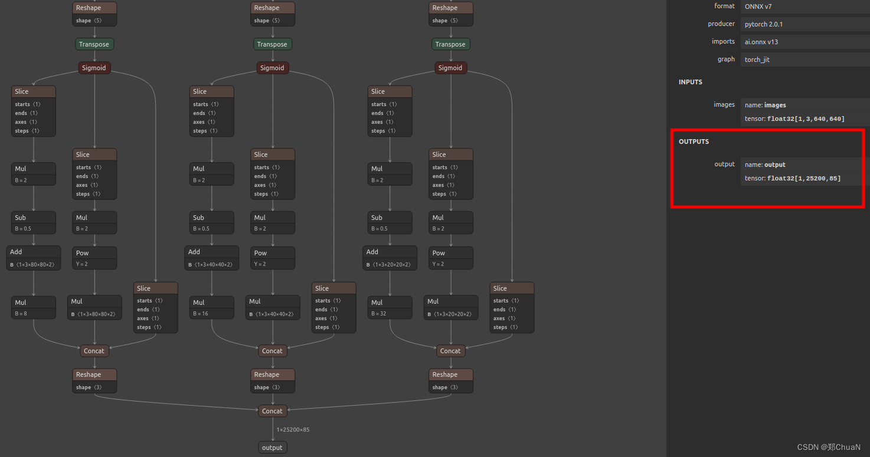
Task: Select the Sub node above the Add 1×3×40×40×2 node
Action: [212, 222]
